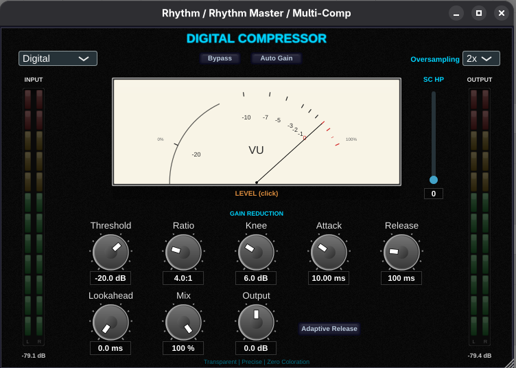Viewport: 516px width, 368px height.
Task: Click the Threshold knob
Action: [x=110, y=252]
